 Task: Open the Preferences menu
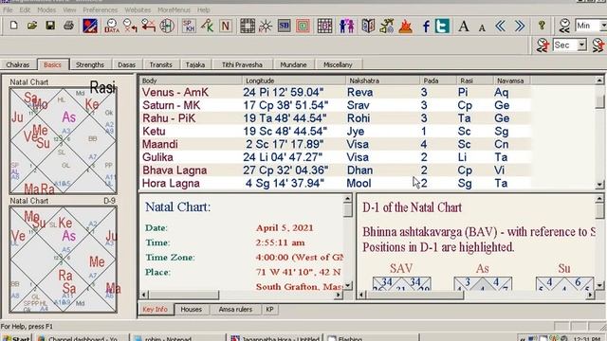[100, 10]
